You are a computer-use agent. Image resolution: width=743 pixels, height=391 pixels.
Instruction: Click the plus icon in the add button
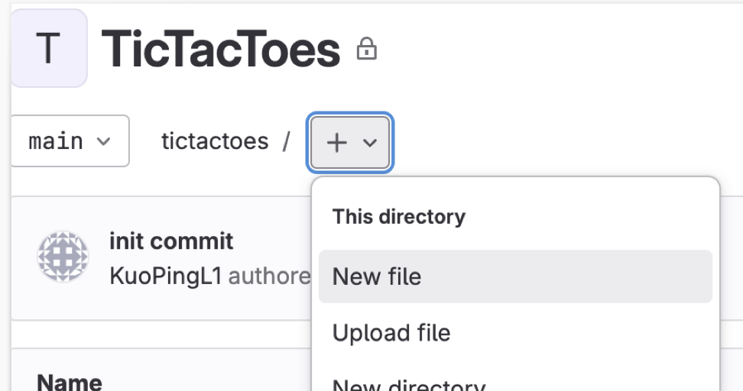(337, 143)
